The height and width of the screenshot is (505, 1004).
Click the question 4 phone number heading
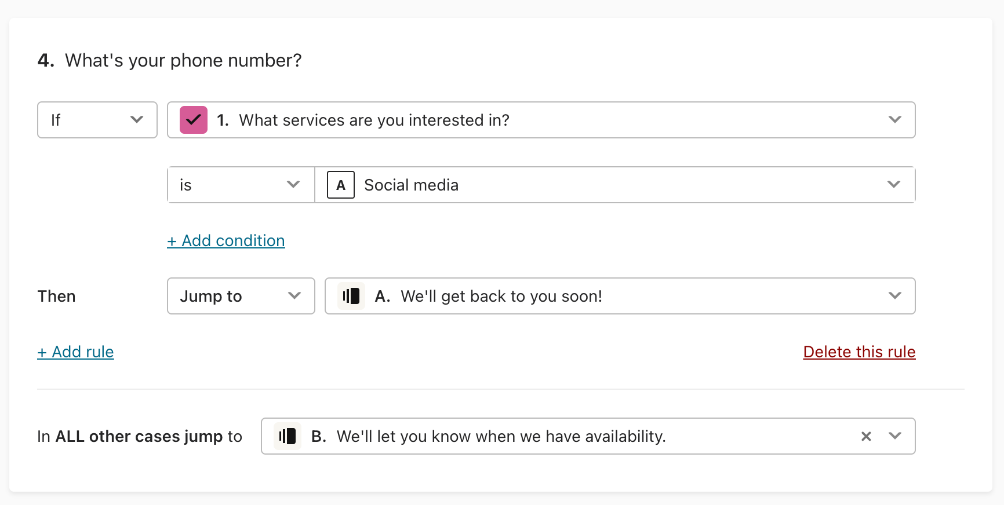click(170, 60)
